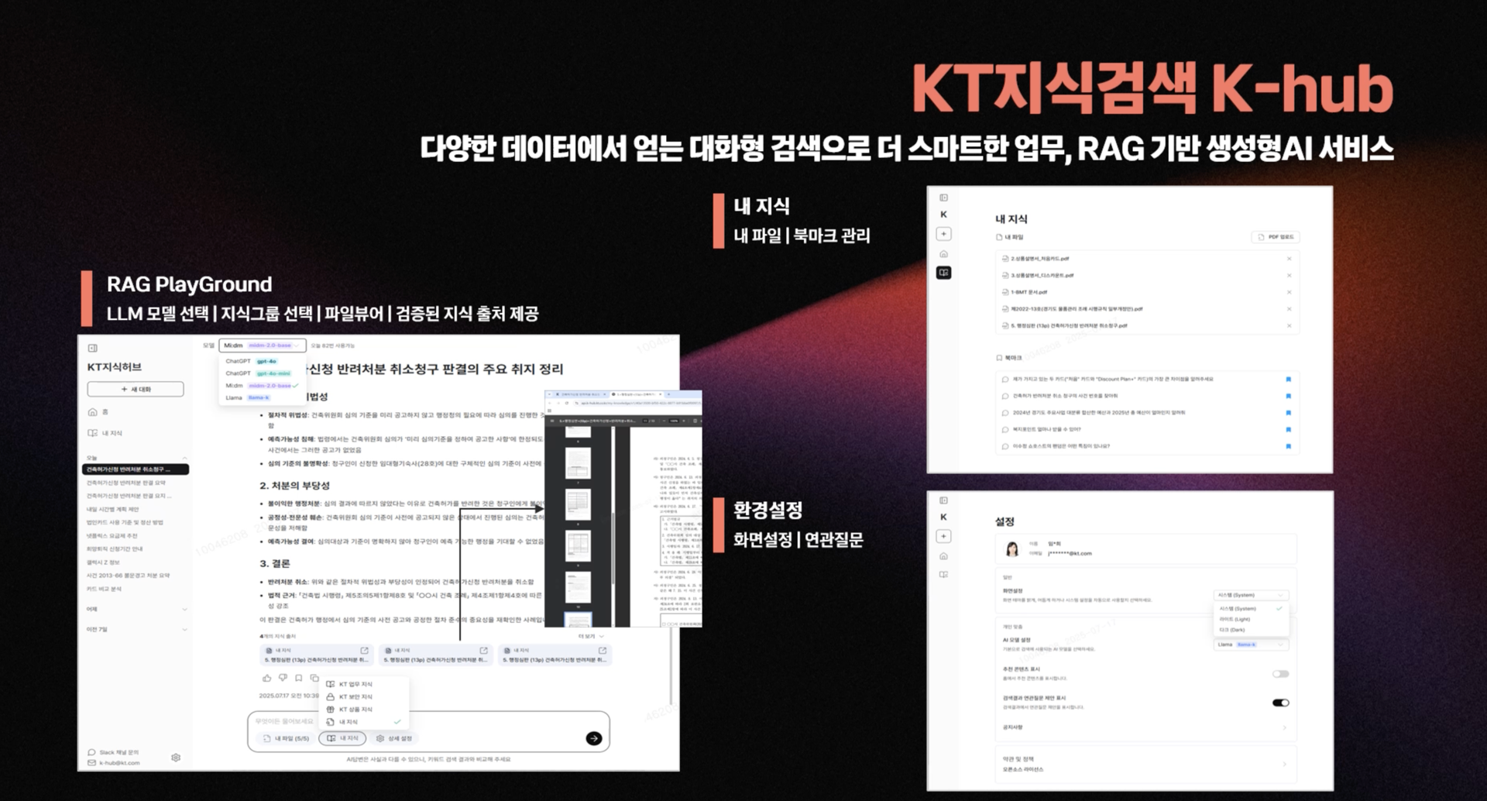Viewport: 1487px width, 801px height.
Task: Open the 공지사항 row chevron
Action: pos(1284,727)
